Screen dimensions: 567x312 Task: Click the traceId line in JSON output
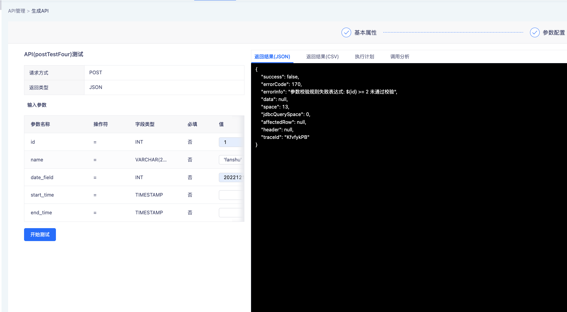pyautogui.click(x=285, y=137)
